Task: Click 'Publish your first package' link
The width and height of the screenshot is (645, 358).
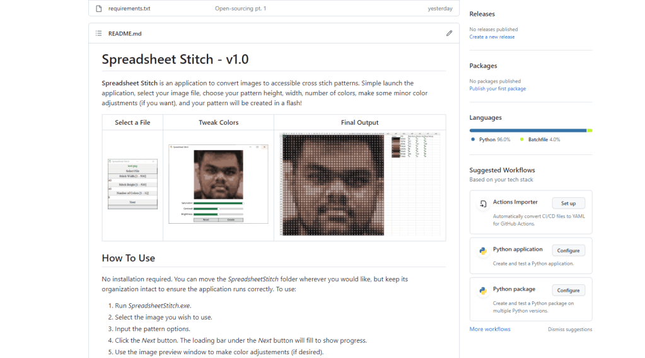Action: pos(497,89)
